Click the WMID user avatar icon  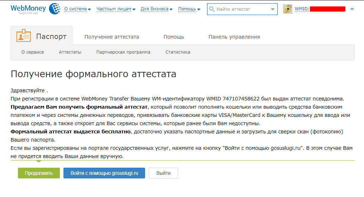pos(287,9)
